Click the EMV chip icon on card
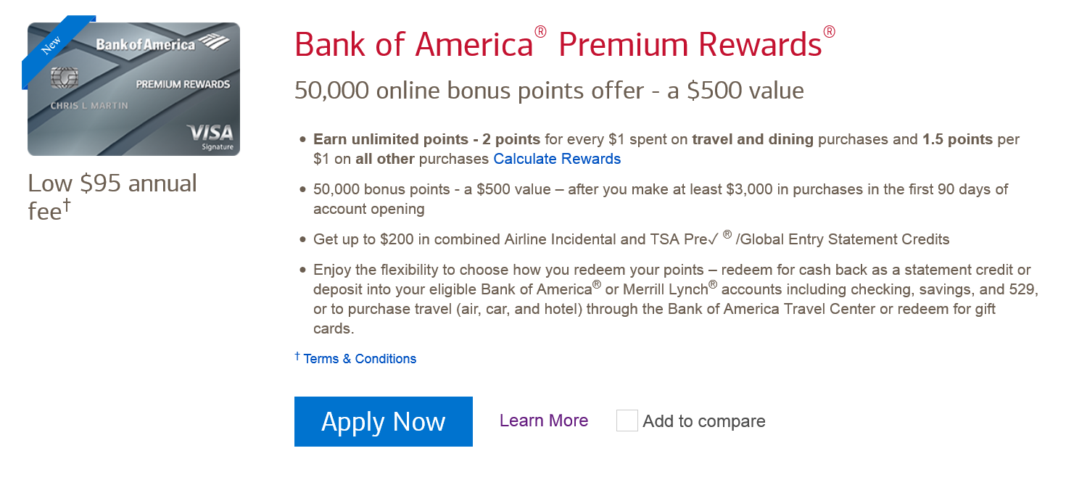This screenshot has height=501, width=1066. (x=65, y=78)
